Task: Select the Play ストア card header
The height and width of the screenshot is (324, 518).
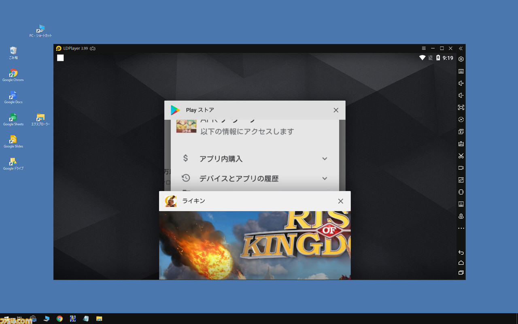Action: pyautogui.click(x=255, y=110)
